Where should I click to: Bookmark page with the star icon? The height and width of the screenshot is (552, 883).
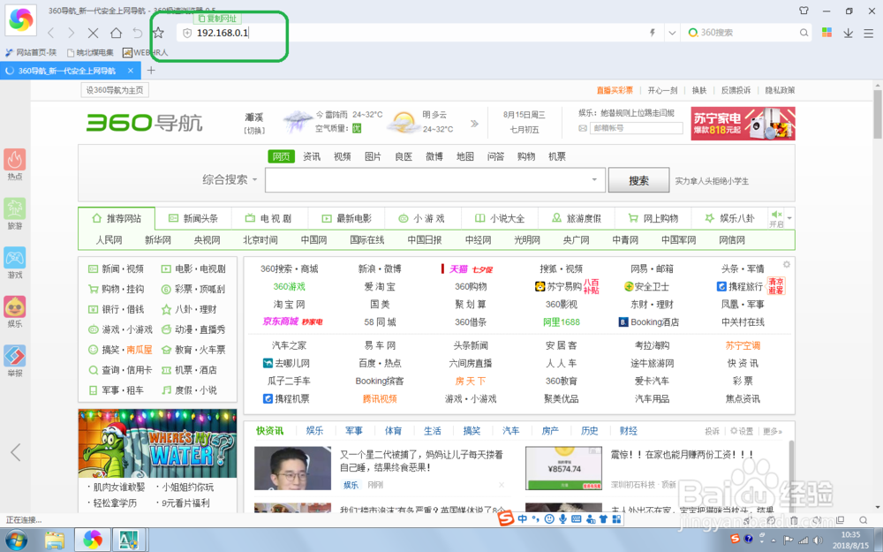pos(158,33)
